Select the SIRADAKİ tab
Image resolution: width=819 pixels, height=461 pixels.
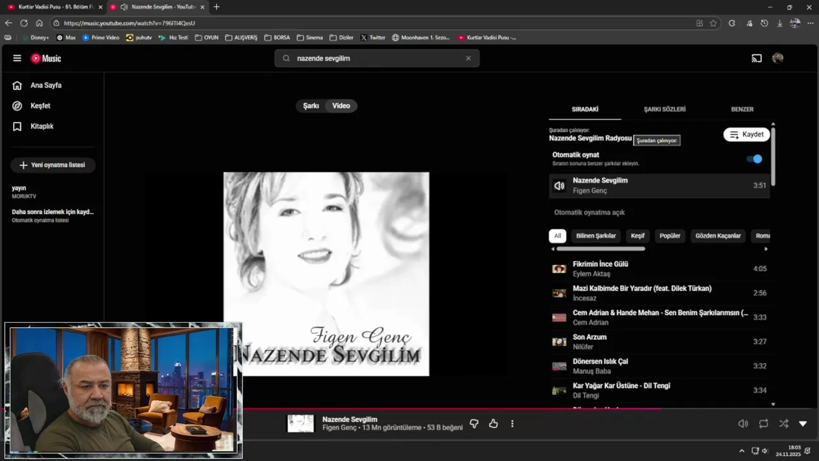tap(585, 109)
